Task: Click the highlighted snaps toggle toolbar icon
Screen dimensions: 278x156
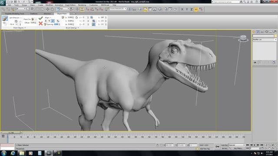Action: tap(82, 9)
